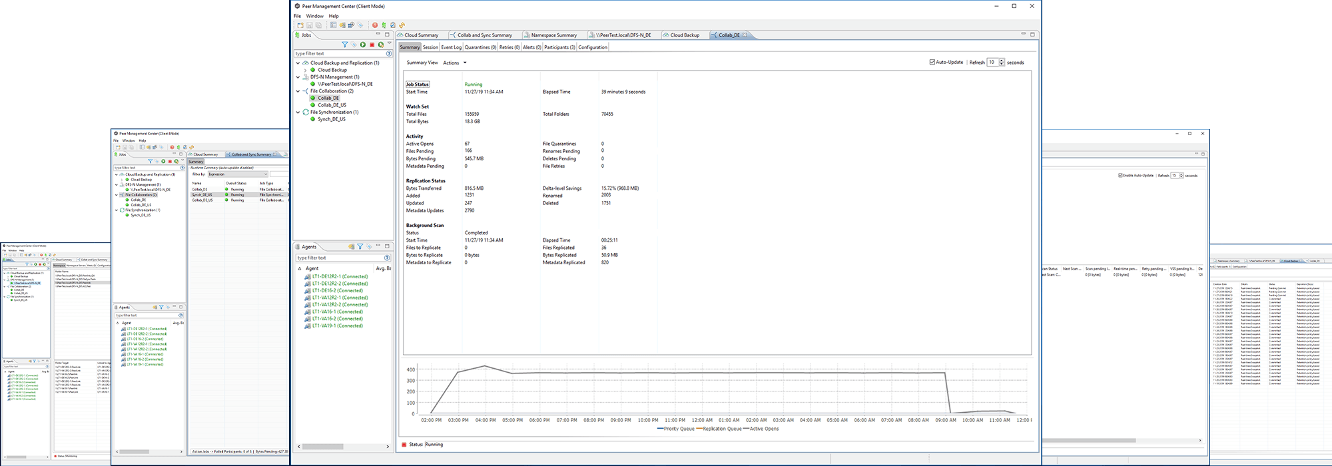
Task: Apply the funnel filter in front window Jobs panel
Action: [345, 45]
